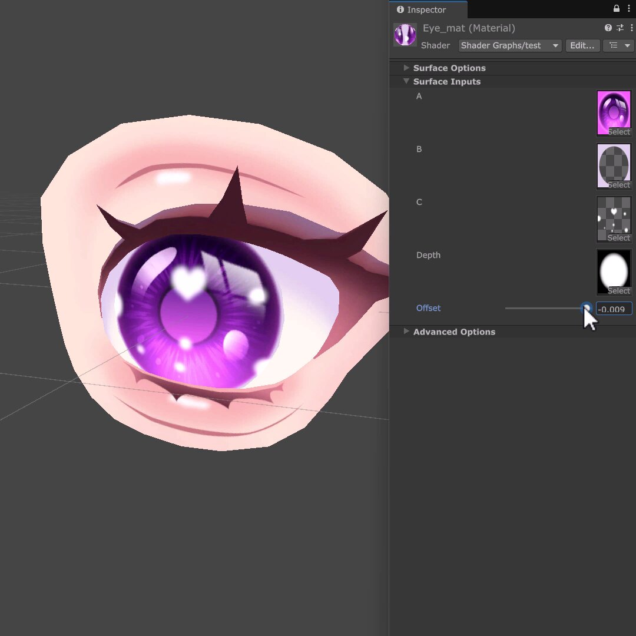Expand the Surface Options section
Viewport: 636px width, 636px height.
coord(449,68)
